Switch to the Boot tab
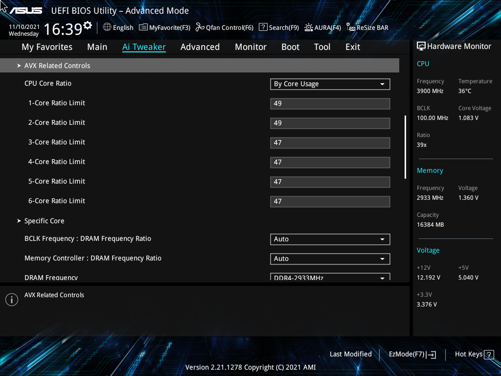 pos(291,47)
